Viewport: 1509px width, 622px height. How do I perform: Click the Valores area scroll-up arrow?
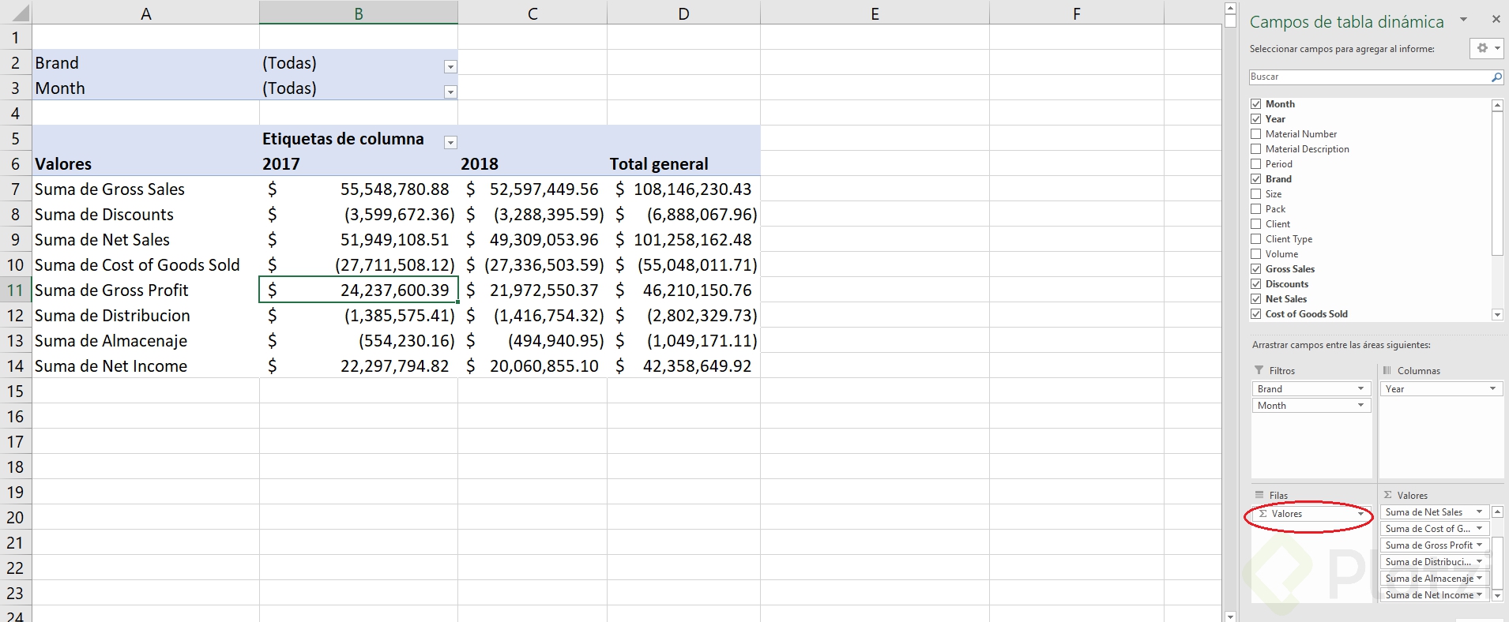click(x=1497, y=512)
